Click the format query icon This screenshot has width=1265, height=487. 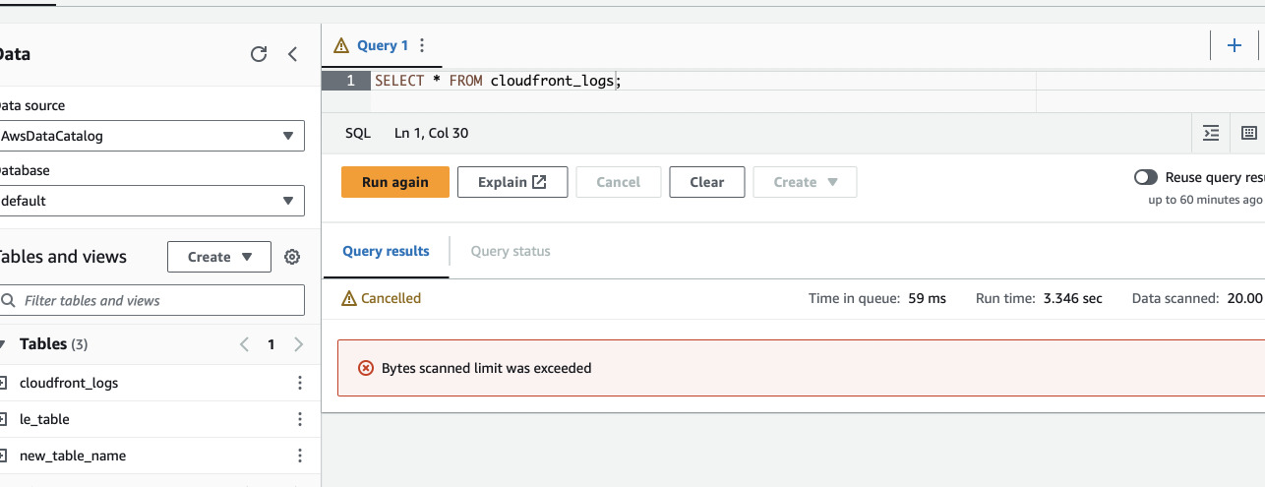1212,133
